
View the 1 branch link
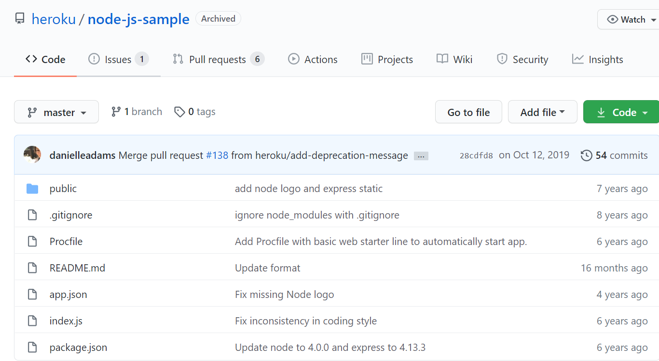tap(137, 112)
